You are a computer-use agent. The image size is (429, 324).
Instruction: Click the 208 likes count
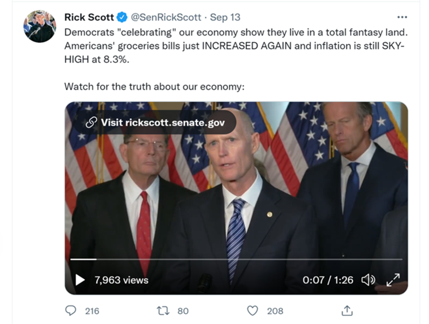[275, 310]
